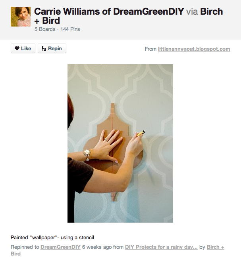
Task: Open the DreamGreenDIY board link below the pin
Action: tap(60, 247)
